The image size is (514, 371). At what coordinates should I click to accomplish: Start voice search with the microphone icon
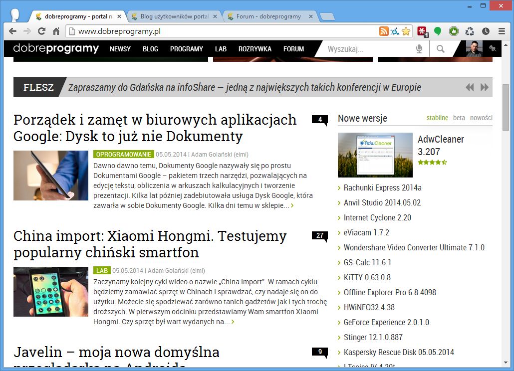click(x=419, y=49)
